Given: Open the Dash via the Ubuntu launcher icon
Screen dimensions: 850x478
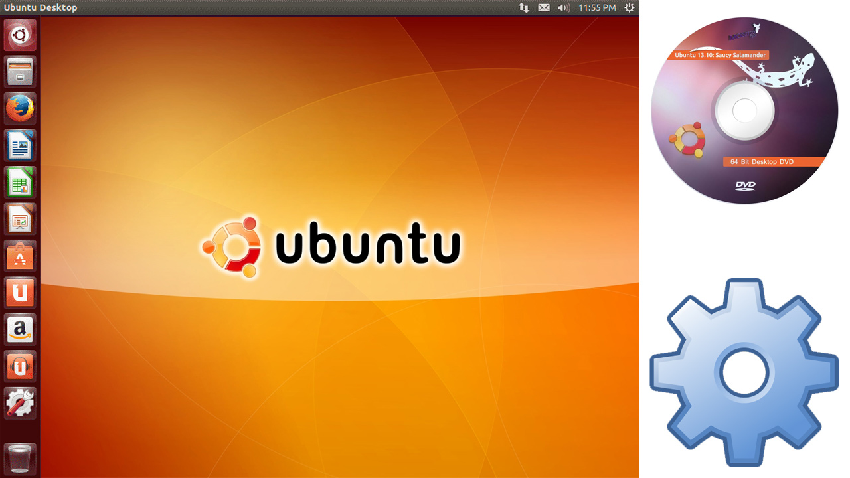Looking at the screenshot, I should 19,35.
